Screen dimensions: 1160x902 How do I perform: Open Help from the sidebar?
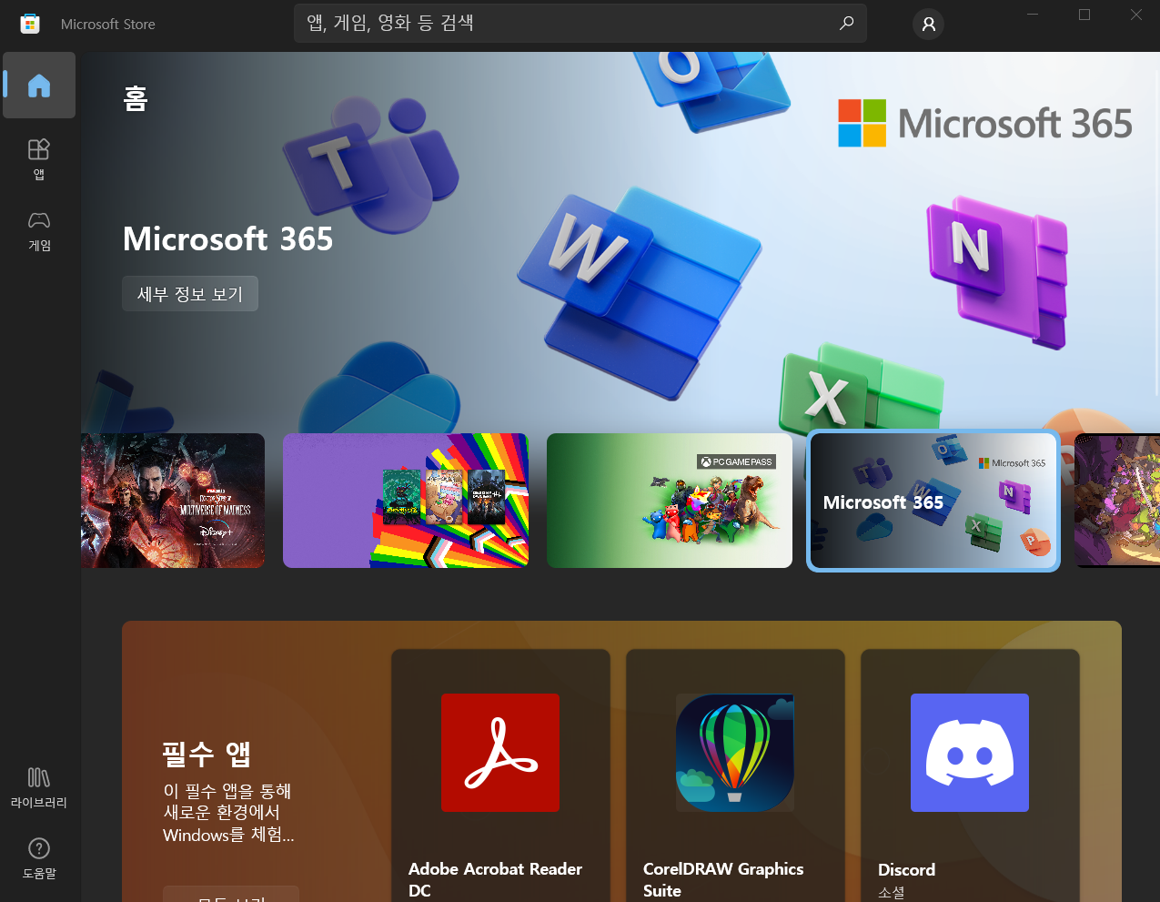point(39,859)
